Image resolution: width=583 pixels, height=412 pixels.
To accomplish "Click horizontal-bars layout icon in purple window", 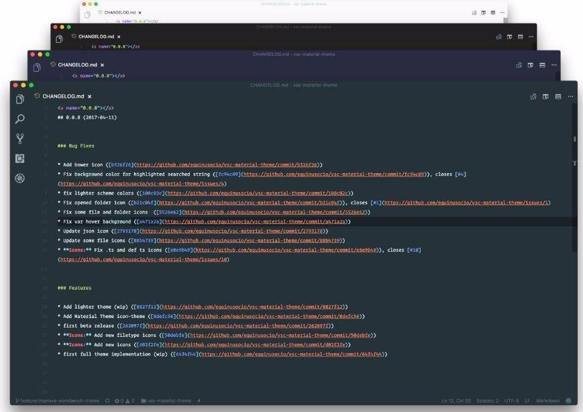I will click(543, 65).
